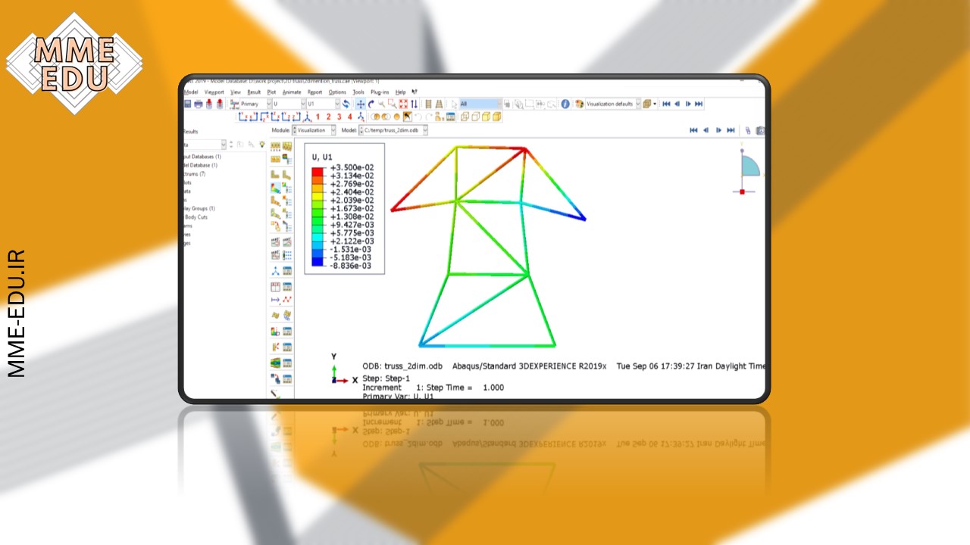Viewport: 970px width, 545px height.
Task: Select Spectrums (7) tree item
Action: [195, 174]
